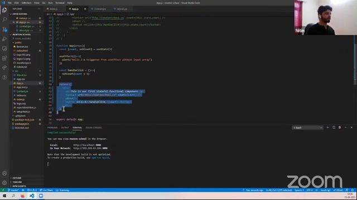Click the Zoom icon in the taskbar
Viewport: 357px width, 200px height.
(41, 196)
